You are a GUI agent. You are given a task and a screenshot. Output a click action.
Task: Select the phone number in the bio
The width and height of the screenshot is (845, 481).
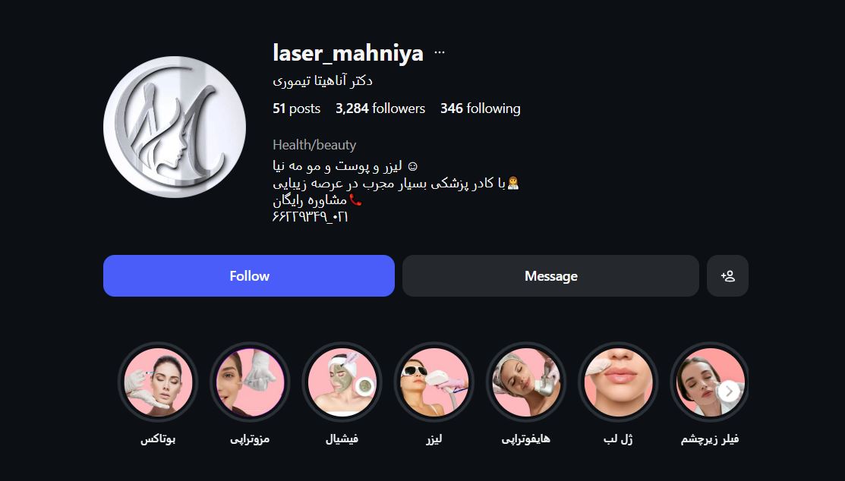311,216
